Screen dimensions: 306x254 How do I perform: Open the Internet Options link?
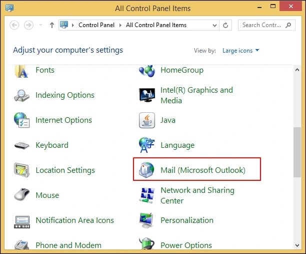pos(63,120)
